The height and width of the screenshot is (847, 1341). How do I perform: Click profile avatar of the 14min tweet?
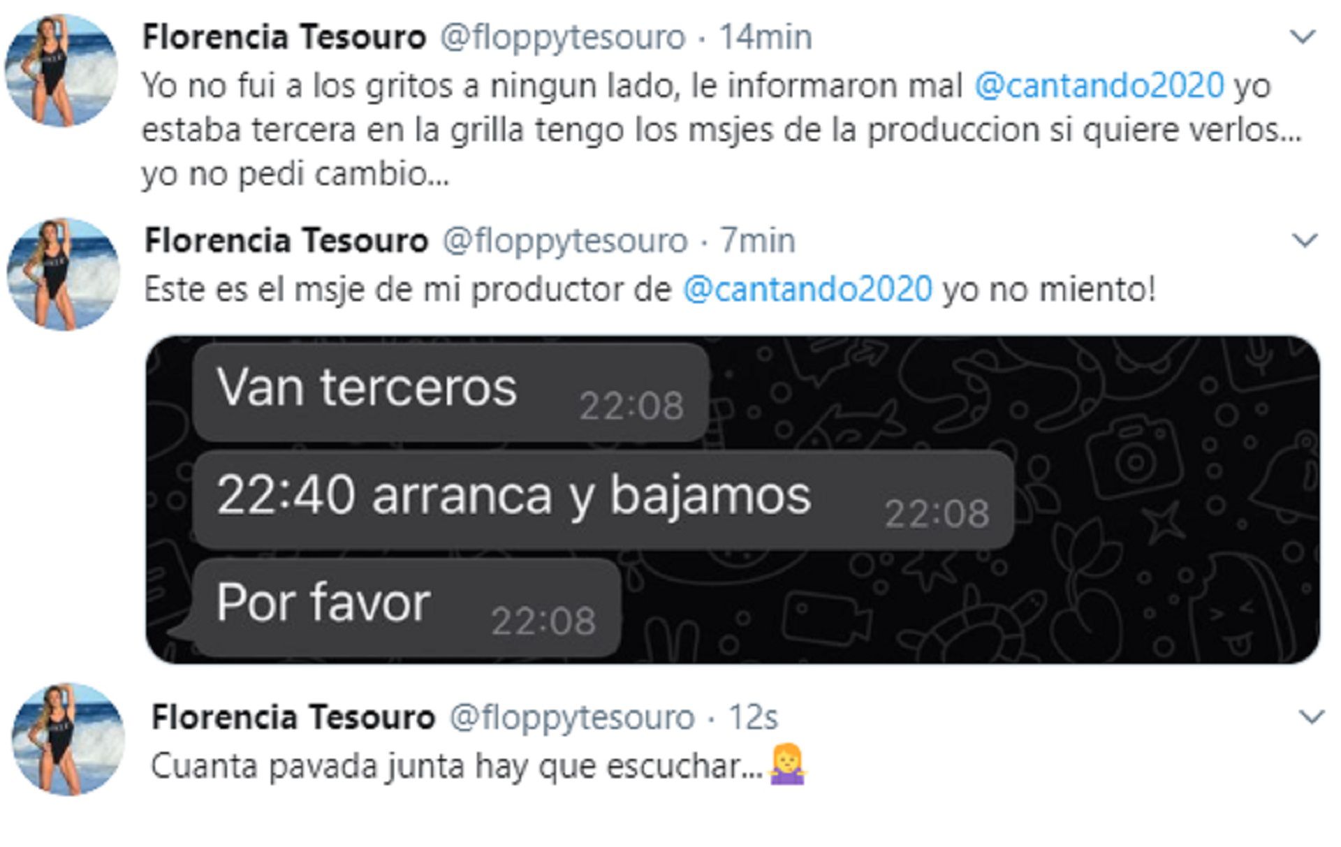61,71
